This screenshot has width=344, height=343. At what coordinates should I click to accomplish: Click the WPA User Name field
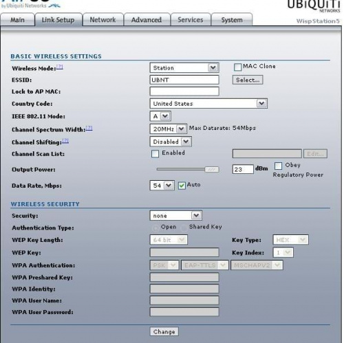pyautogui.click(x=184, y=300)
